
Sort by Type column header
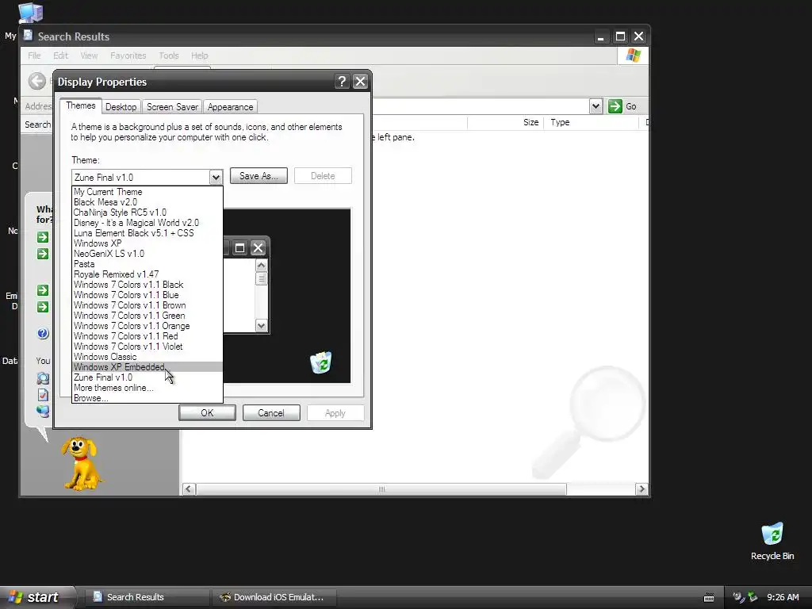592,122
